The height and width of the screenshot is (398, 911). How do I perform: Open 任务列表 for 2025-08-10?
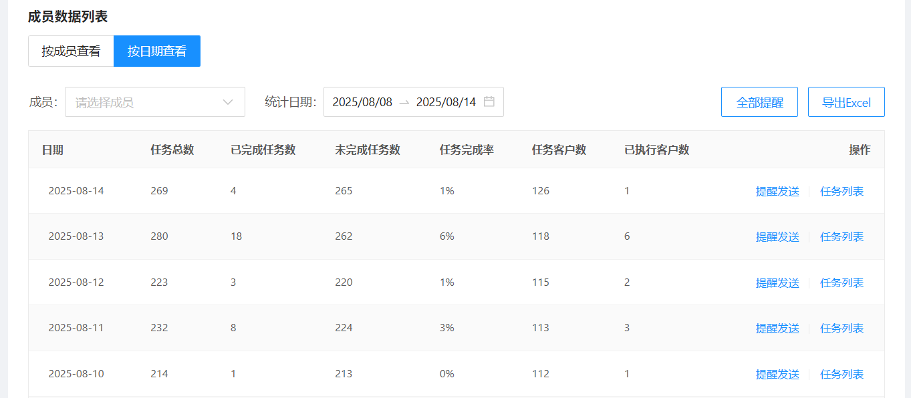pos(841,374)
